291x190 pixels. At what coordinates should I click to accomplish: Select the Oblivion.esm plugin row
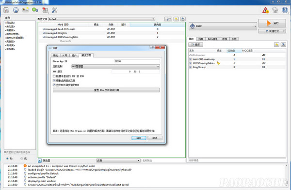tap(237, 55)
